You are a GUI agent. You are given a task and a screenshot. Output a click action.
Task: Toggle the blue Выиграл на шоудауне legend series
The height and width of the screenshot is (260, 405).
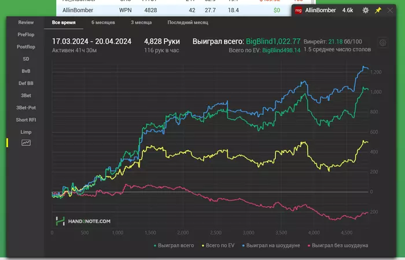(271, 246)
